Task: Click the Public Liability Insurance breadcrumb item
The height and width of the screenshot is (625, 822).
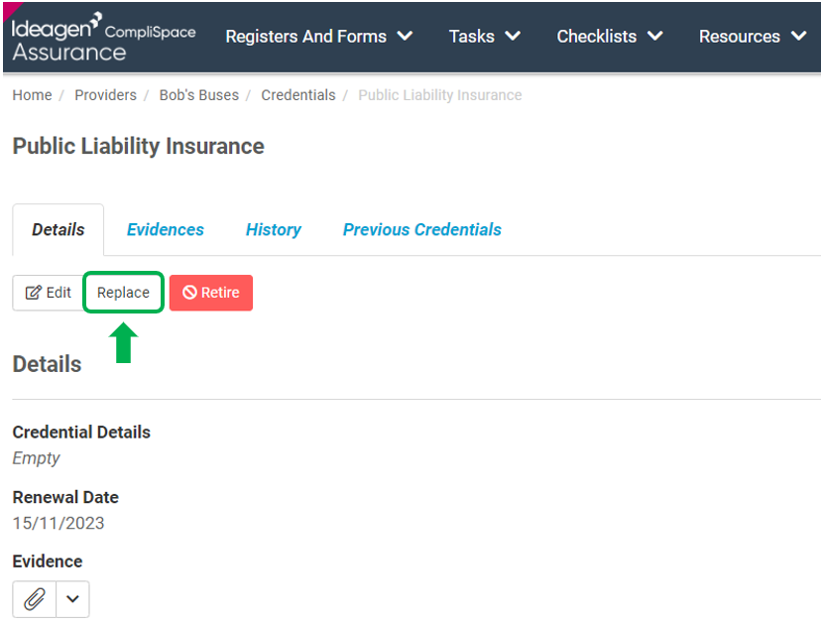Action: pos(440,95)
